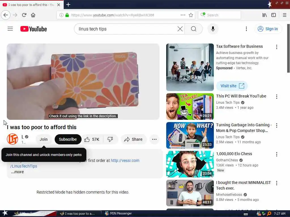Open options for 'Turning Garbage into Gaming'
290x217 pixels.
click(x=276, y=125)
